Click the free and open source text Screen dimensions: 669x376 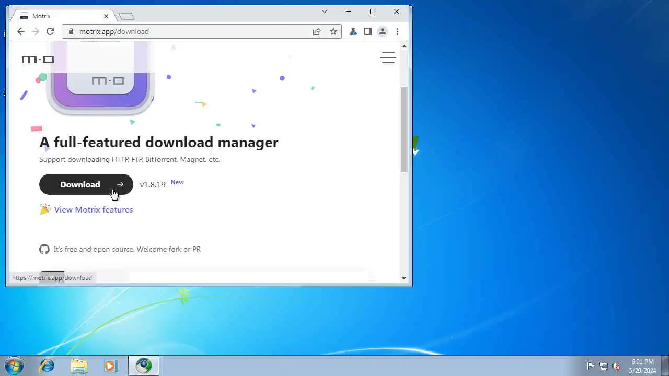pyautogui.click(x=127, y=249)
